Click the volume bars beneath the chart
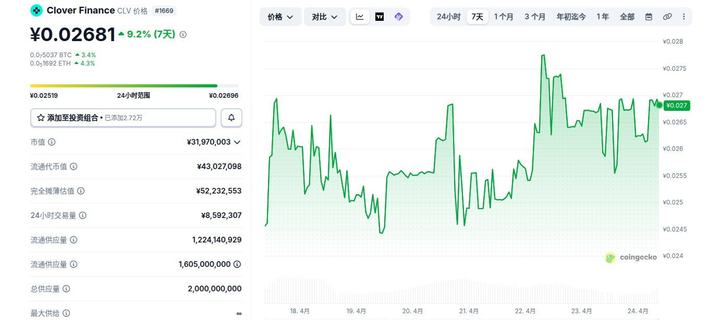 461,290
